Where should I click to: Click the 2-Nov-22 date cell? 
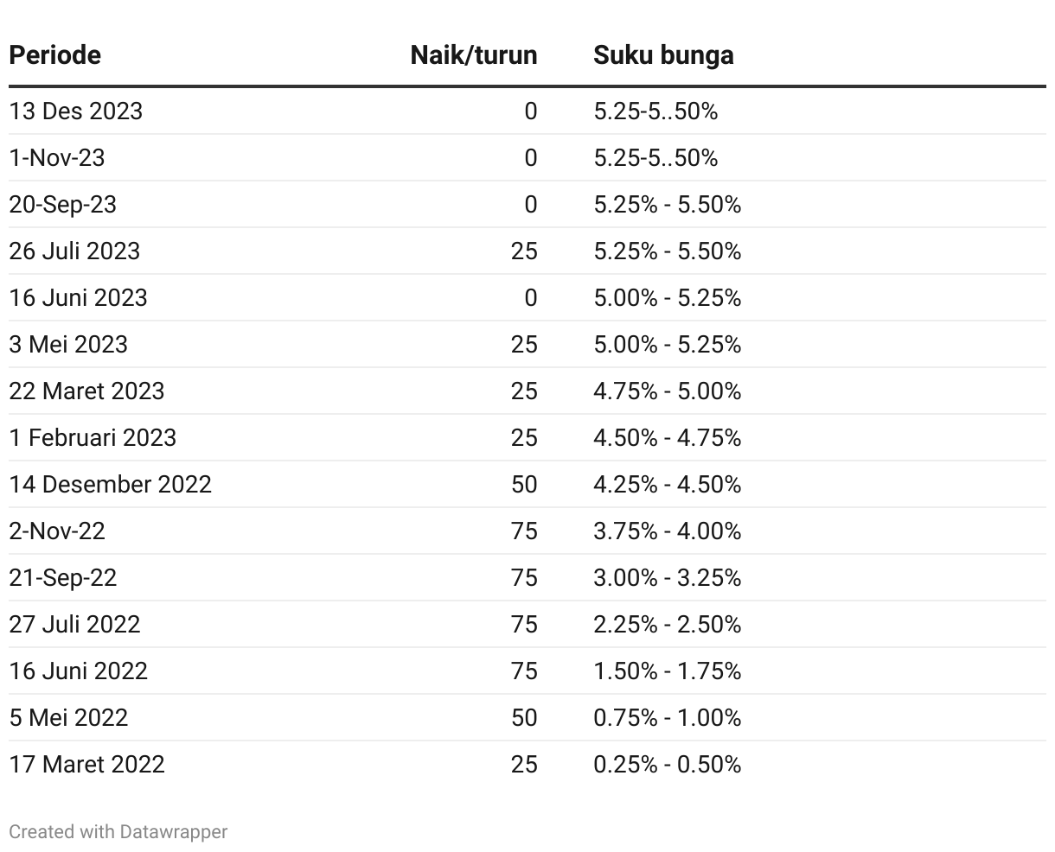57,531
